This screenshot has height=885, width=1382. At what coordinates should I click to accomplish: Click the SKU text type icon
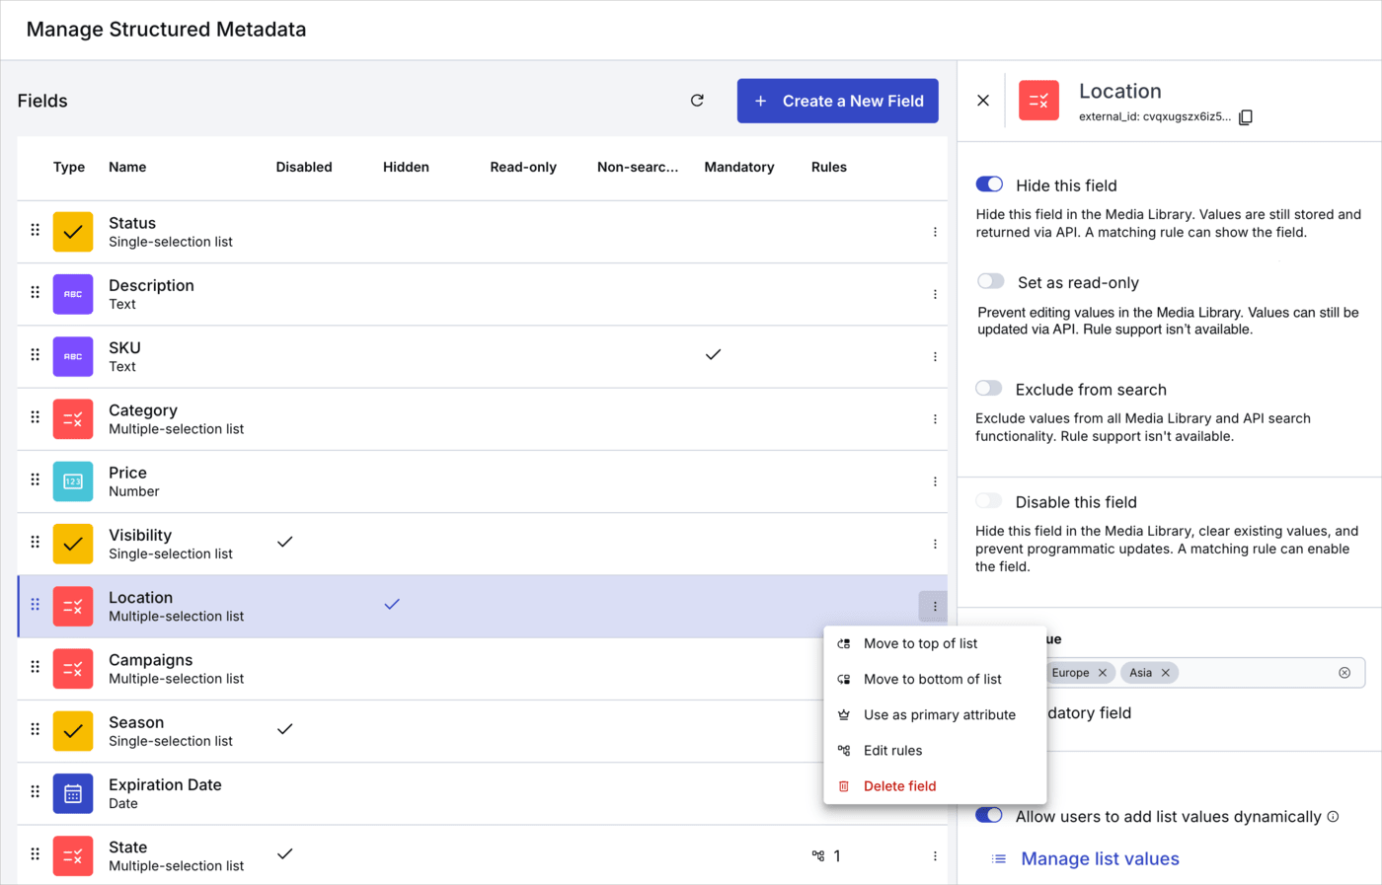73,356
